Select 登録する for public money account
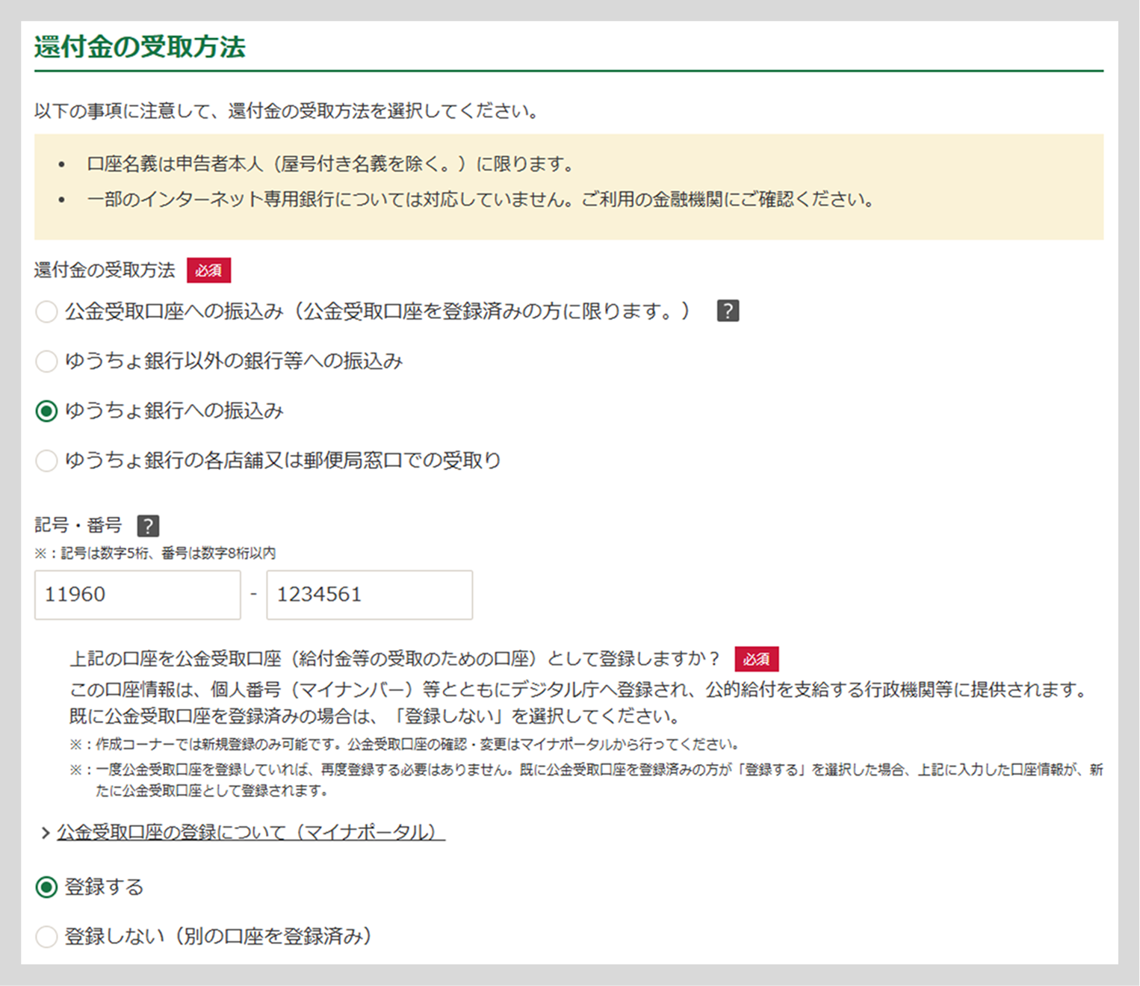The width and height of the screenshot is (1140, 986). click(46, 887)
